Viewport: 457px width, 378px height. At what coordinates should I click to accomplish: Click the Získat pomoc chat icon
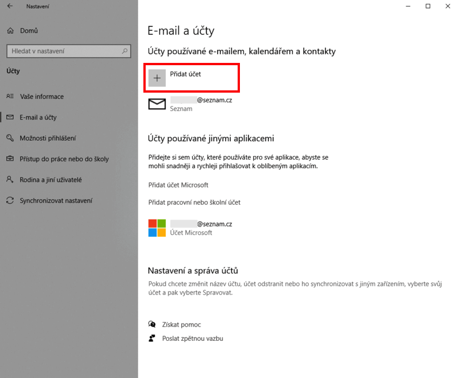coord(152,324)
